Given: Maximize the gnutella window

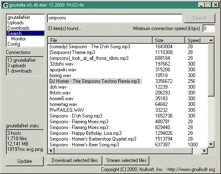Looking at the screenshot, I should pos(208,5).
